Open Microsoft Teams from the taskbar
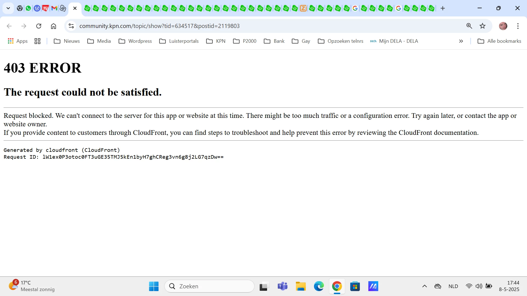 282,286
